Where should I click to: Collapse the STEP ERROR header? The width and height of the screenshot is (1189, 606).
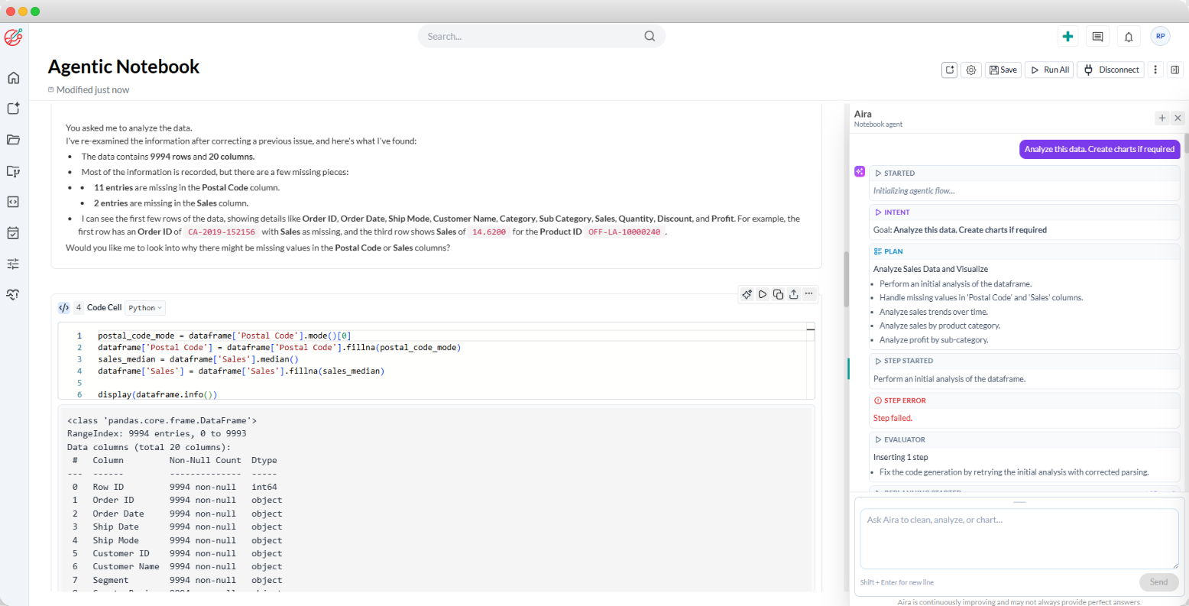point(1025,400)
